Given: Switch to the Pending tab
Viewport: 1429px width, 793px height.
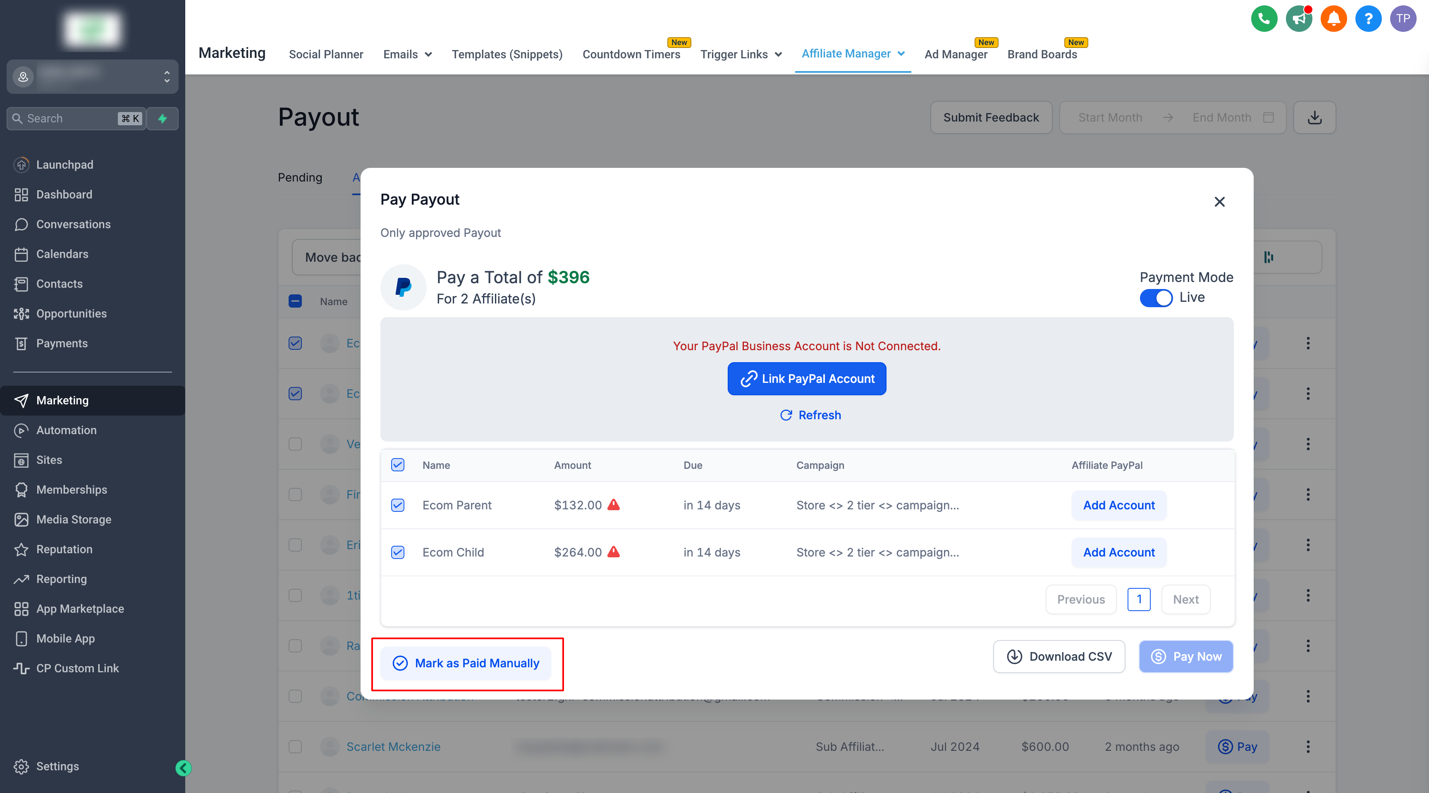Looking at the screenshot, I should (299, 177).
